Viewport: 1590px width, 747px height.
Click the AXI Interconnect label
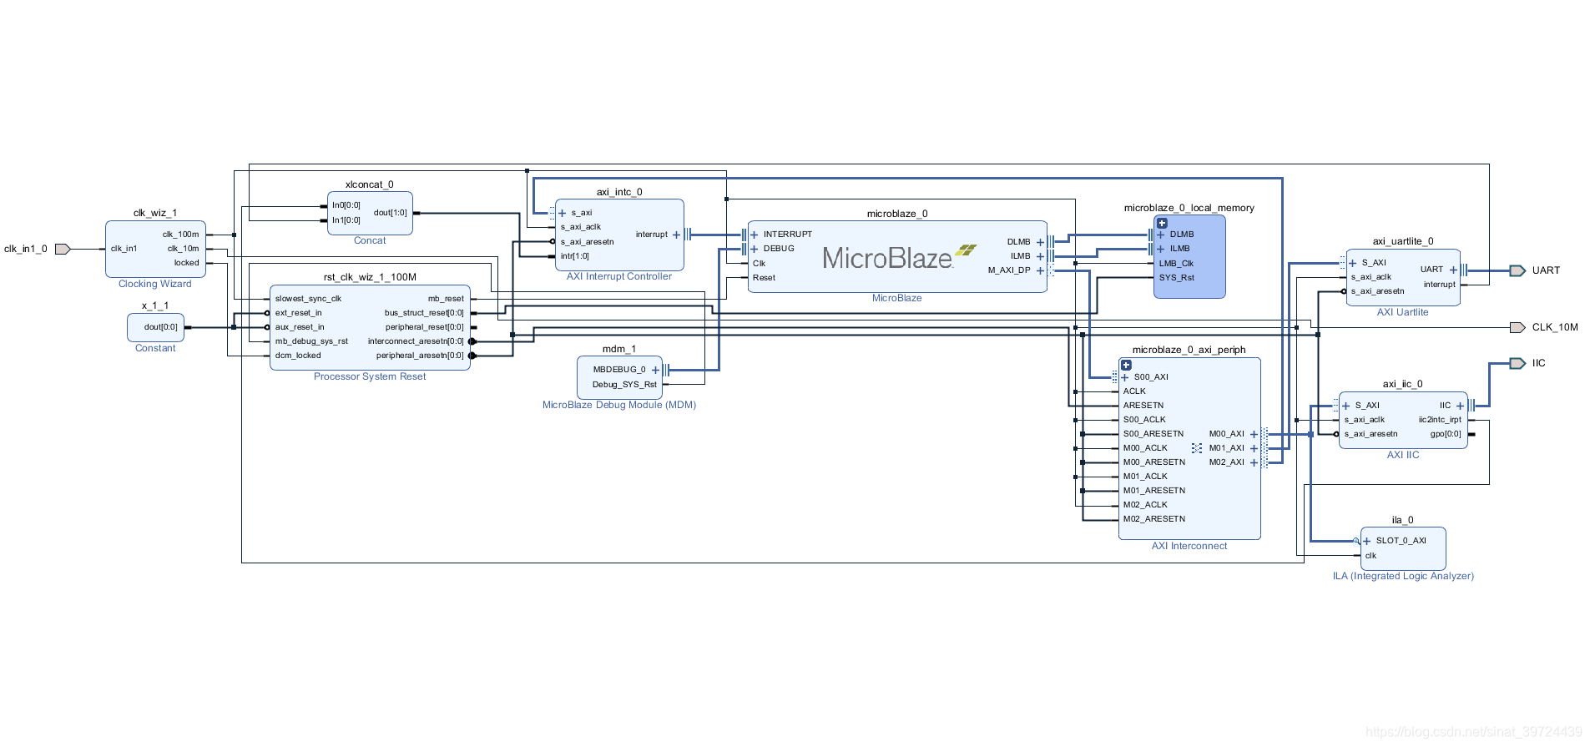tap(1189, 546)
